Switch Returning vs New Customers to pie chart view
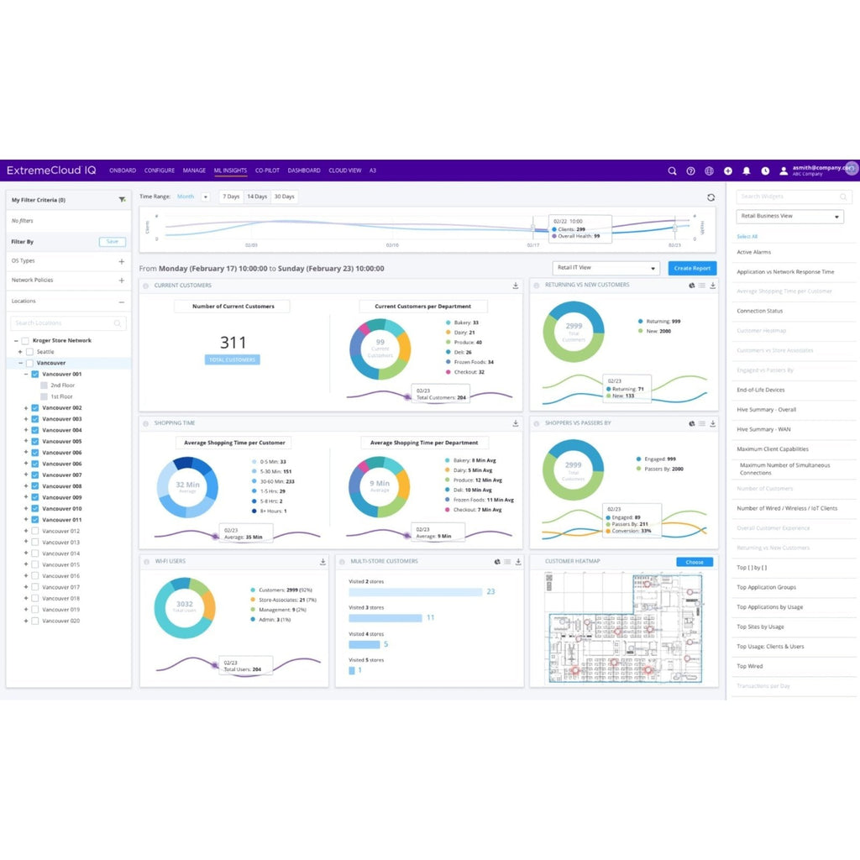Image resolution: width=860 pixels, height=860 pixels. (x=690, y=286)
